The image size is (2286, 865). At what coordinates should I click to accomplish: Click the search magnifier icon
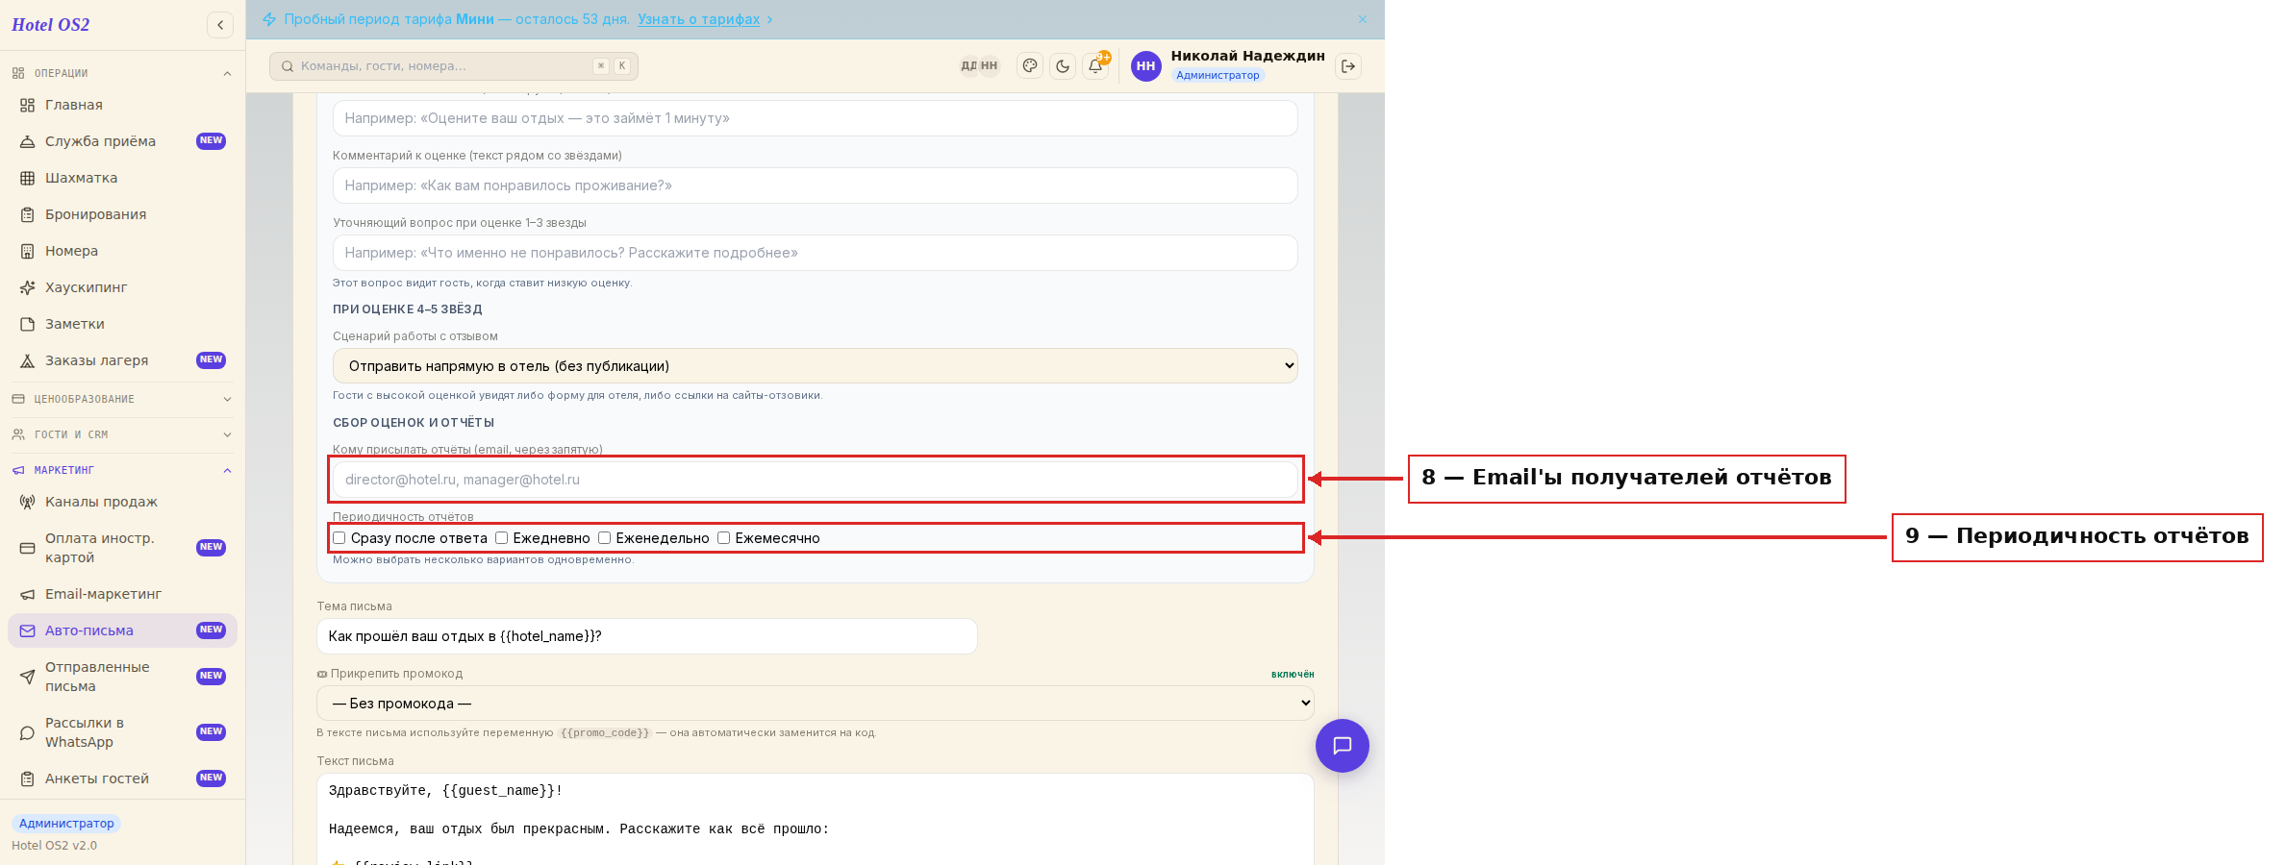point(287,66)
